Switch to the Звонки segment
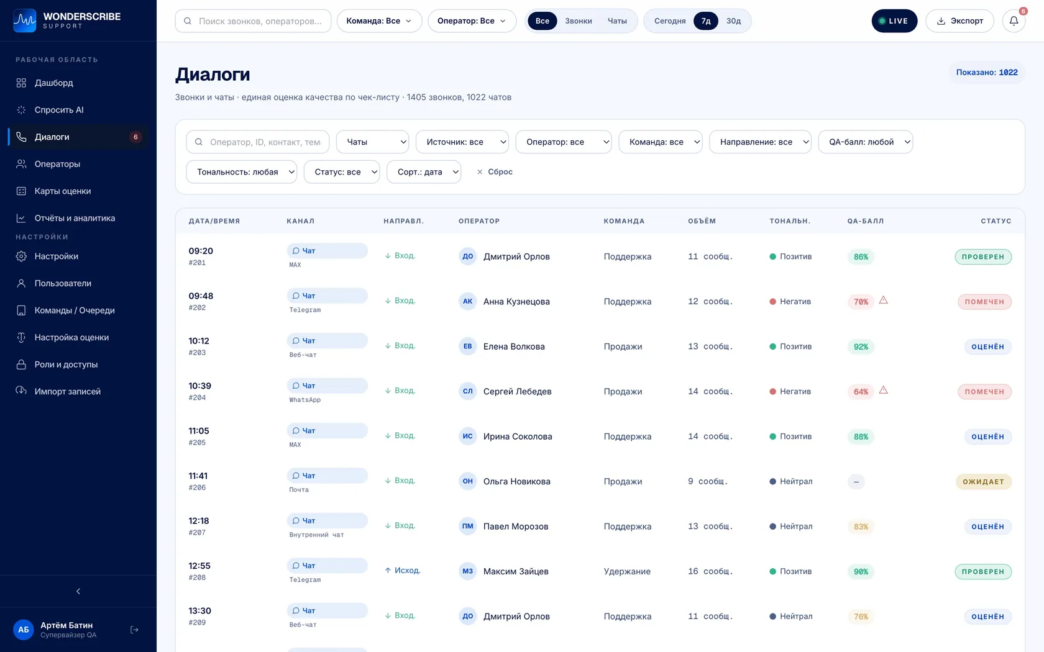This screenshot has height=652, width=1044. pos(579,21)
